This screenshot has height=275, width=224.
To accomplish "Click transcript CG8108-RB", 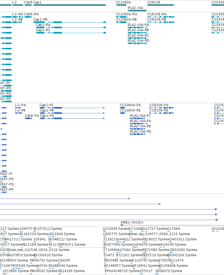I will (x=161, y=22).
